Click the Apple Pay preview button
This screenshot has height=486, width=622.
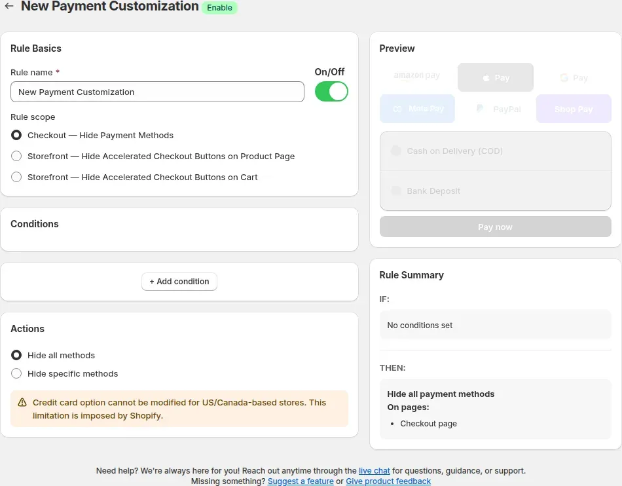click(x=496, y=77)
